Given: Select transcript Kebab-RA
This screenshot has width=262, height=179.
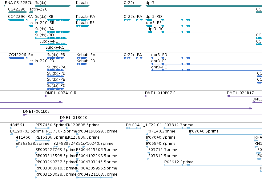Looking at the screenshot, I should pos(83,20).
